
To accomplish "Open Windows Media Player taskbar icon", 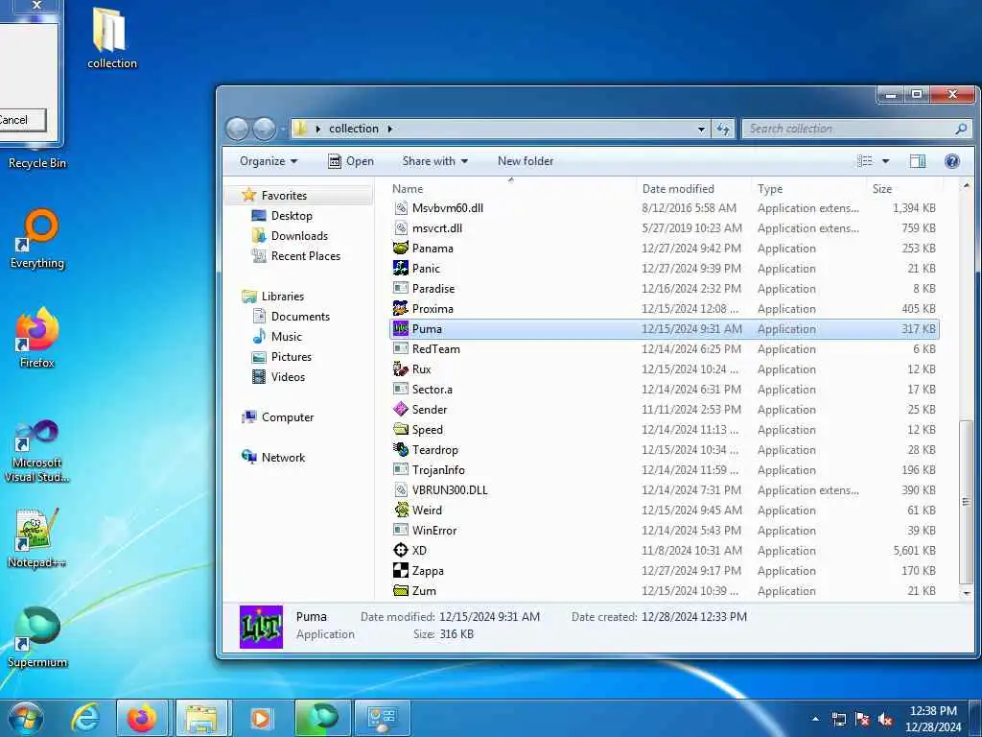I will tap(261, 718).
